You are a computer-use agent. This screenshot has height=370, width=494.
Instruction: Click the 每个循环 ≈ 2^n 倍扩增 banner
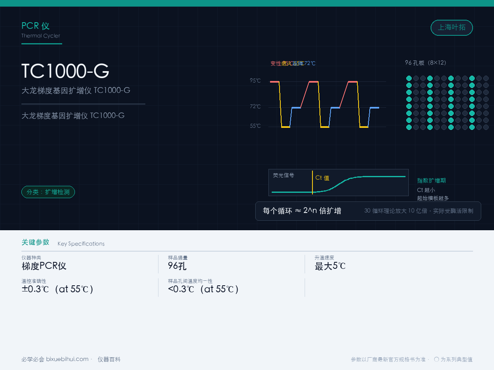point(368,211)
